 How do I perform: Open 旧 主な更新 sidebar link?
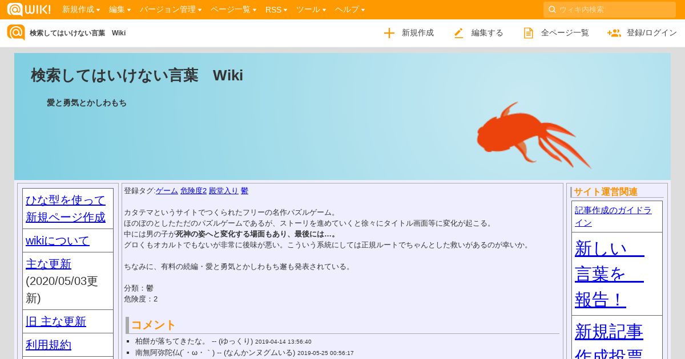tap(56, 321)
